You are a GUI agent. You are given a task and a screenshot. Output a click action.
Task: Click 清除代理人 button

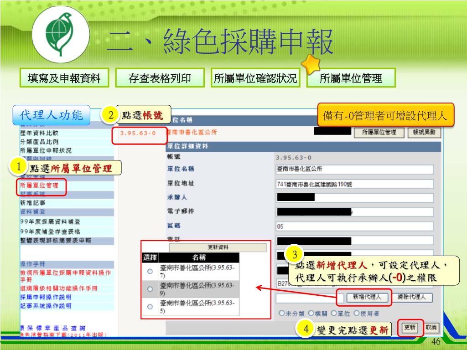(x=412, y=297)
